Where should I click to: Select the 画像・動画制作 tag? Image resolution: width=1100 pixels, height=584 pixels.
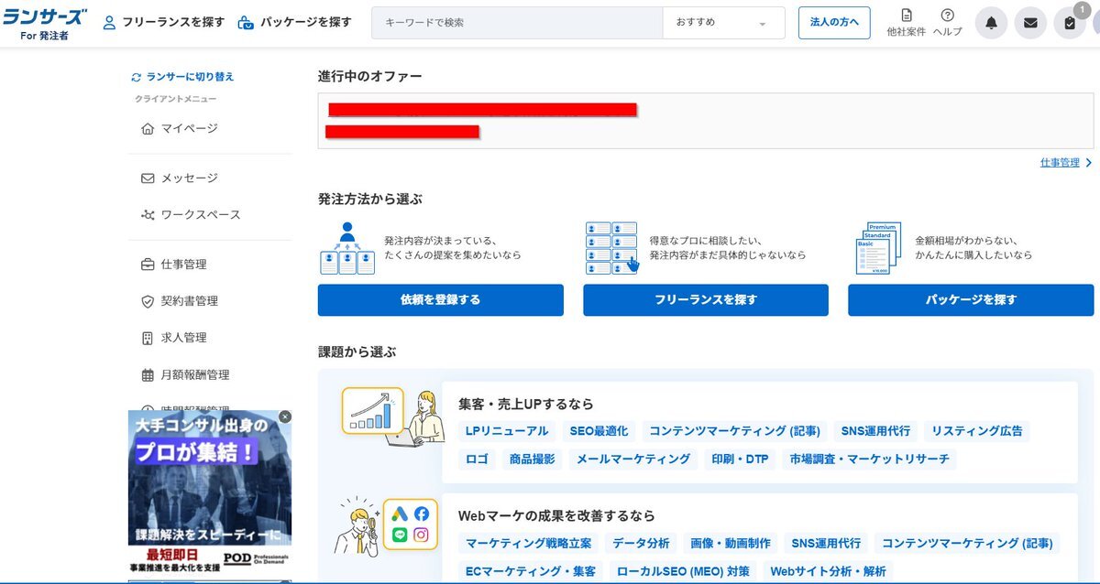click(731, 544)
